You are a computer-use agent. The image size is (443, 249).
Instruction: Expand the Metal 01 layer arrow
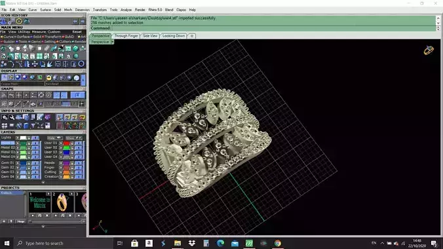[18, 144]
